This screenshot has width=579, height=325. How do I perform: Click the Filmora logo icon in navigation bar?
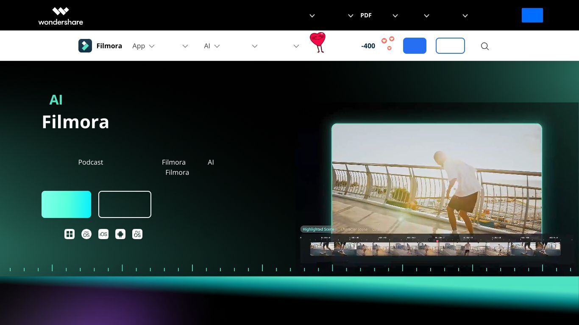click(85, 46)
